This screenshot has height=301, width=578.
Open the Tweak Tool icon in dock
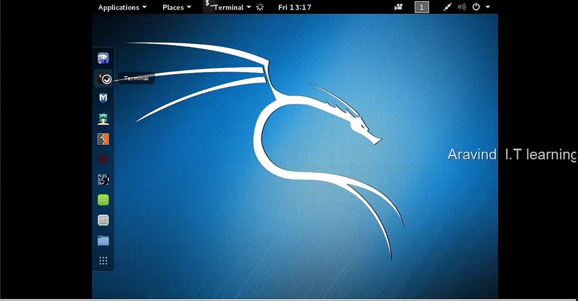tap(103, 220)
